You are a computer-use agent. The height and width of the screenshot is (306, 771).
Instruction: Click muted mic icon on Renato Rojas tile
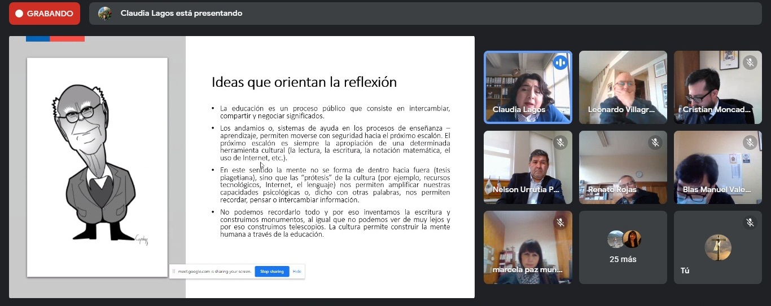pyautogui.click(x=655, y=143)
